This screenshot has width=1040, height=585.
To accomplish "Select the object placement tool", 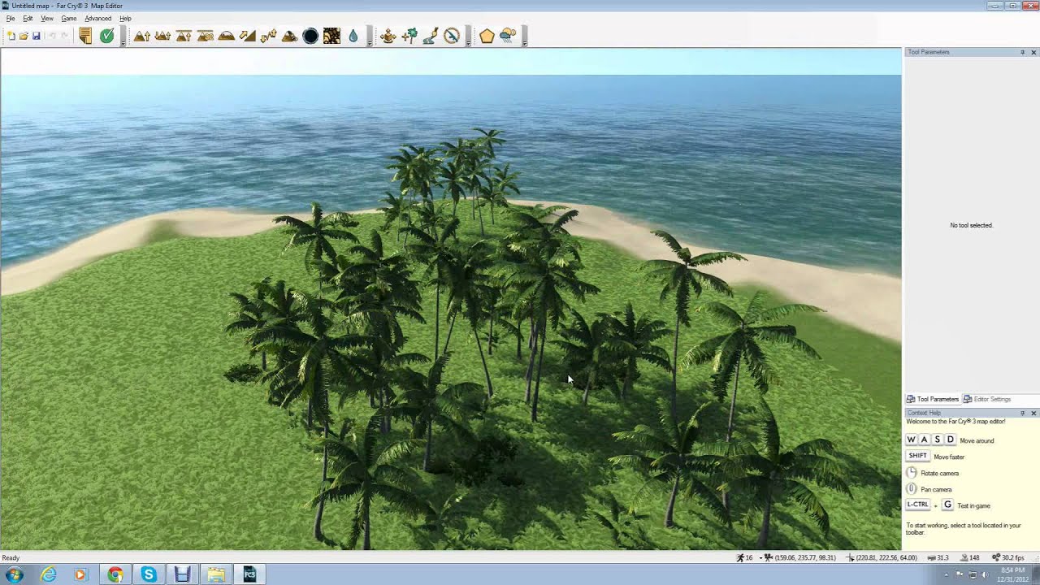I will point(388,36).
